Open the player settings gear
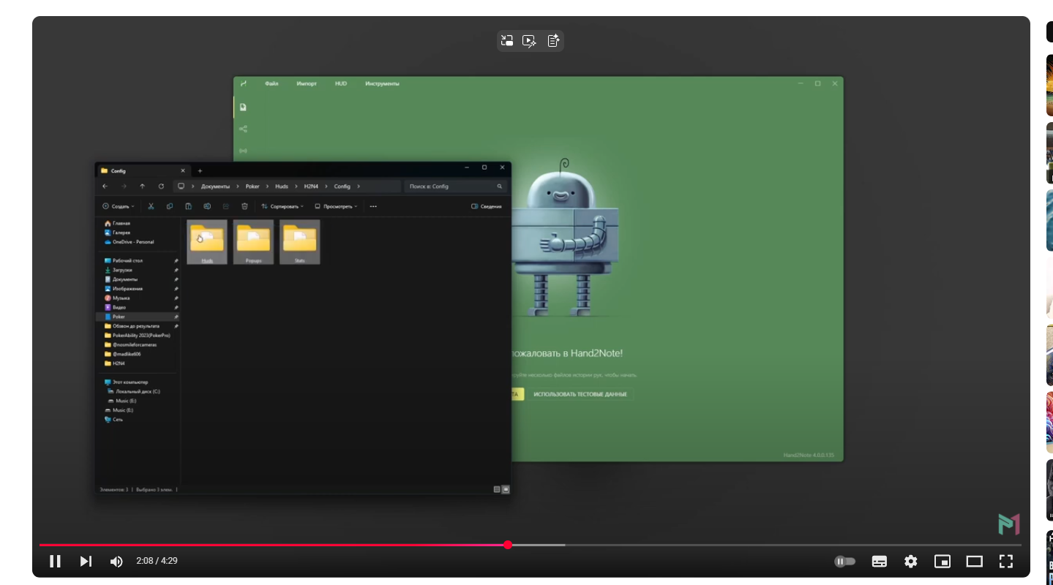This screenshot has height=585, width=1053. (910, 562)
